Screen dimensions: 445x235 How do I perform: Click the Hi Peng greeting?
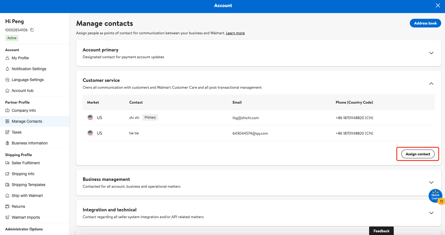tap(14, 21)
